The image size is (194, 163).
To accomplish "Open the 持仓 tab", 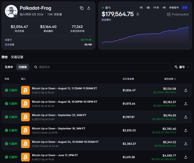I will [5, 57].
